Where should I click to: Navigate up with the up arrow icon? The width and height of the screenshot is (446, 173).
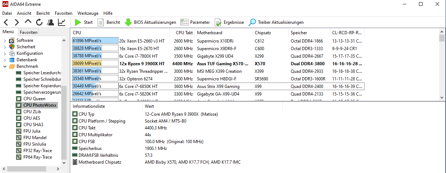click(28, 22)
